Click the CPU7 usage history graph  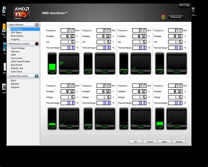[176, 119]
